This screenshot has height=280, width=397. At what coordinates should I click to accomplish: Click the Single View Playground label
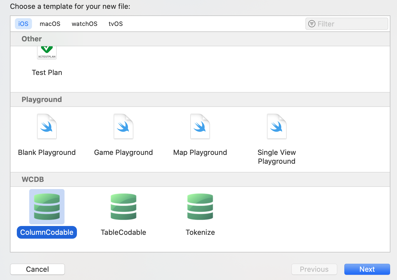pos(277,157)
